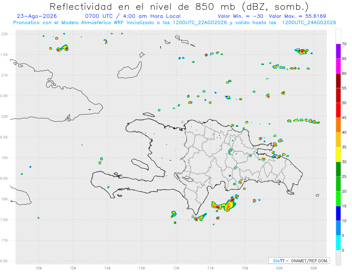Pick the magenta 60–65 dBZ color band
352x272 pixels.
338,66
